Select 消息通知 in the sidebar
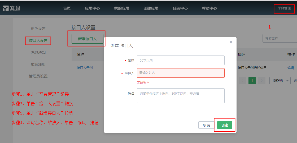The height and width of the screenshot is (143, 297). pyautogui.click(x=38, y=53)
